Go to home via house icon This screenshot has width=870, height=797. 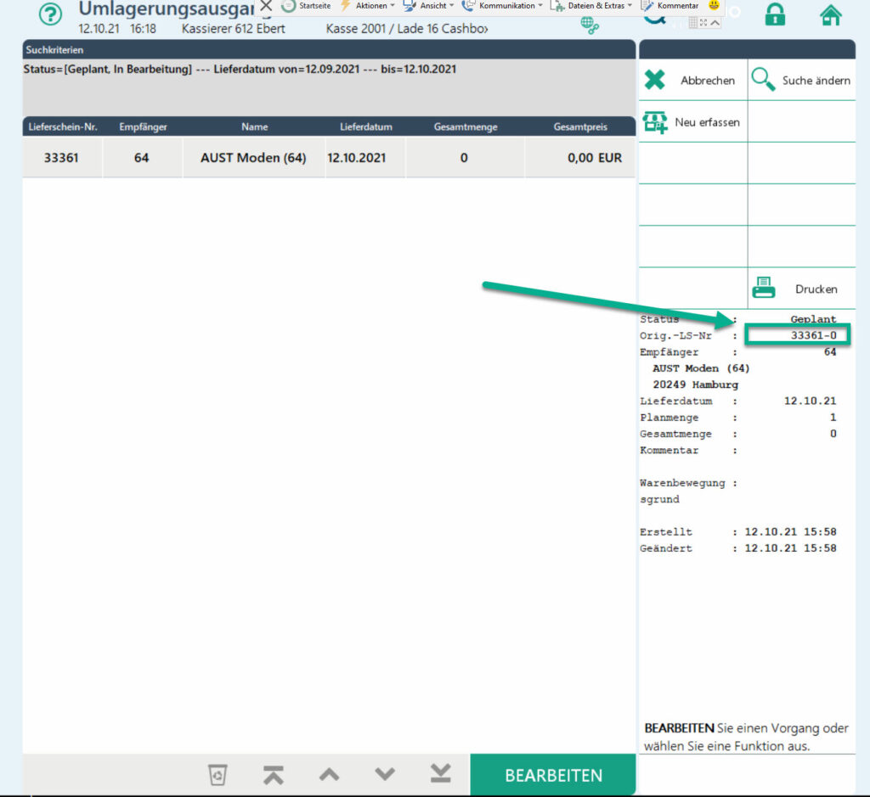pyautogui.click(x=830, y=14)
